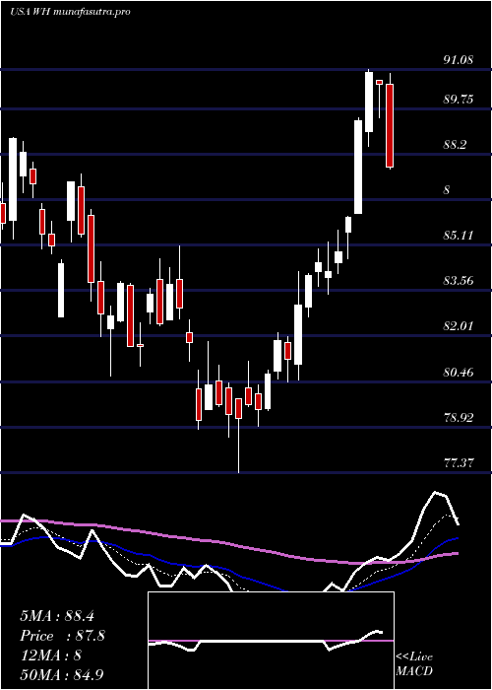Click the 82.01 price label
Screen dimensions: 492x690
point(459,326)
